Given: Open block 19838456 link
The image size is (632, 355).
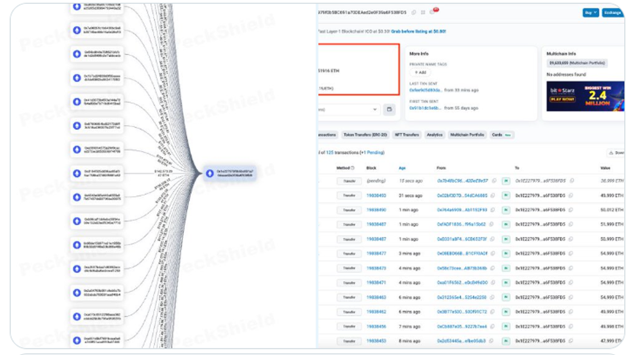Looking at the screenshot, I should (x=376, y=327).
